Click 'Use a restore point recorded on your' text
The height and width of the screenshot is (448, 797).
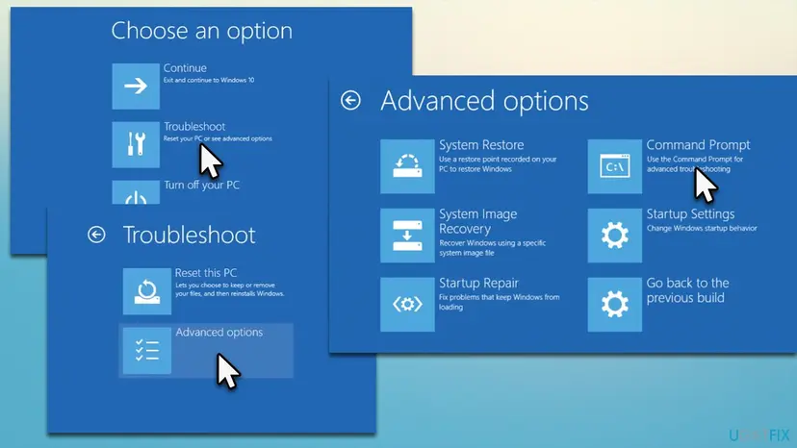click(x=498, y=159)
